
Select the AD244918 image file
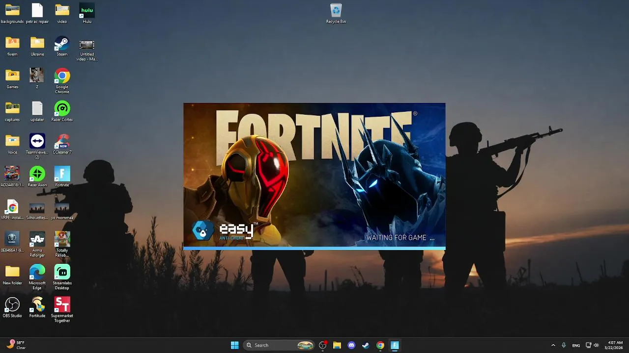pyautogui.click(x=12, y=177)
